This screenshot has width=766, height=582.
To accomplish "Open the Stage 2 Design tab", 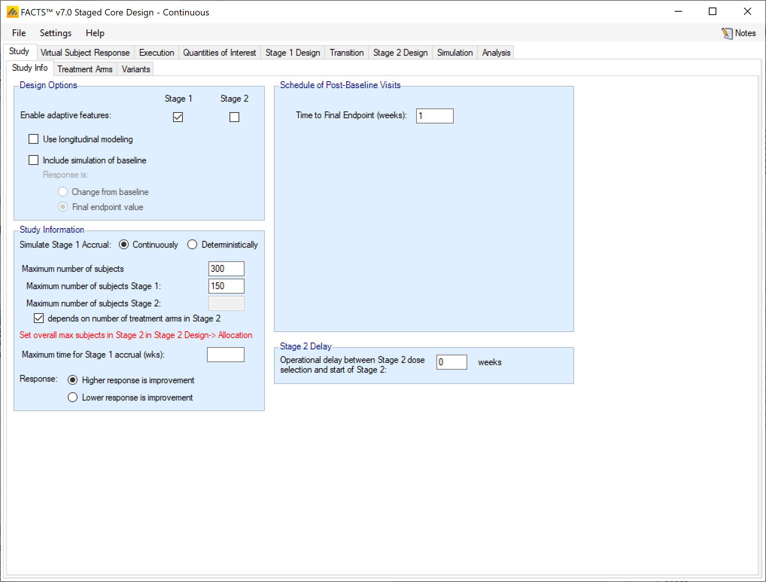I will pyautogui.click(x=400, y=53).
